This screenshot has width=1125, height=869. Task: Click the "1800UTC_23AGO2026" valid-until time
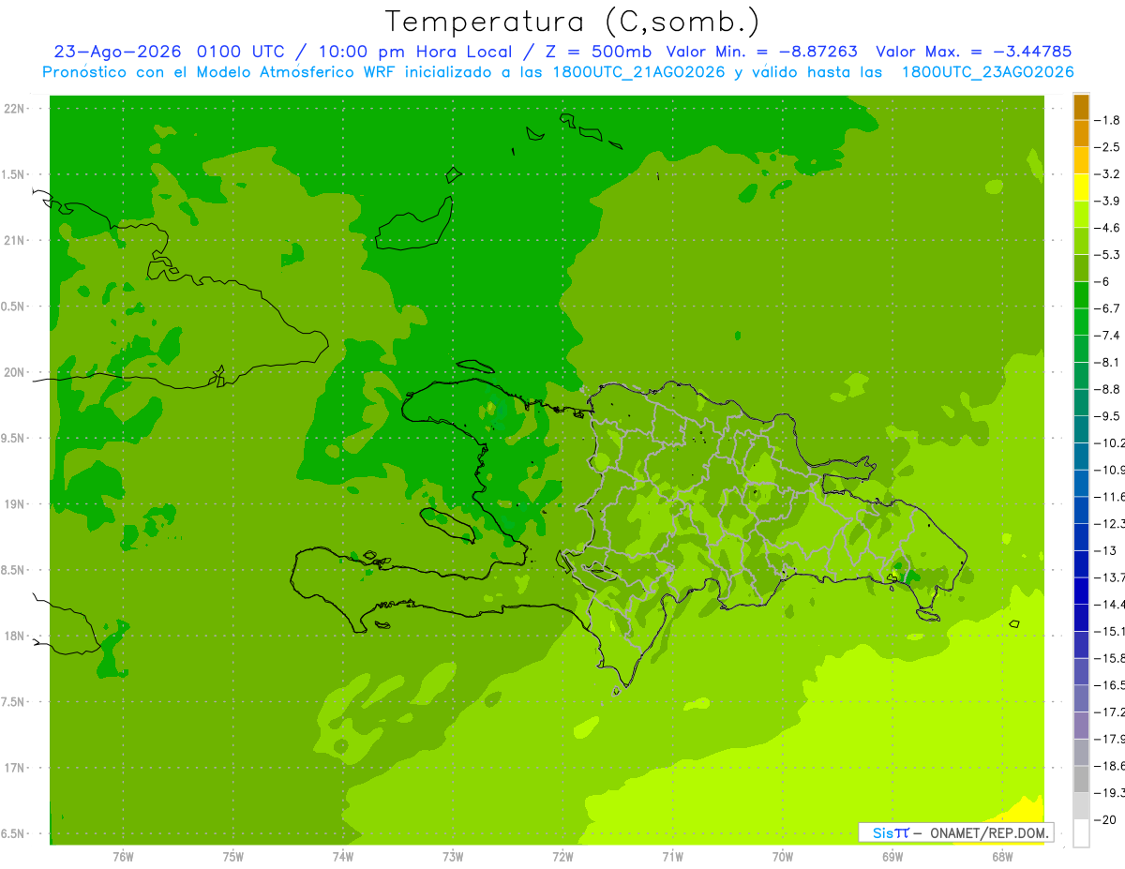[987, 72]
